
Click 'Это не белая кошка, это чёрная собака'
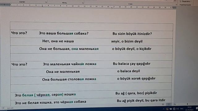click(x=50, y=102)
